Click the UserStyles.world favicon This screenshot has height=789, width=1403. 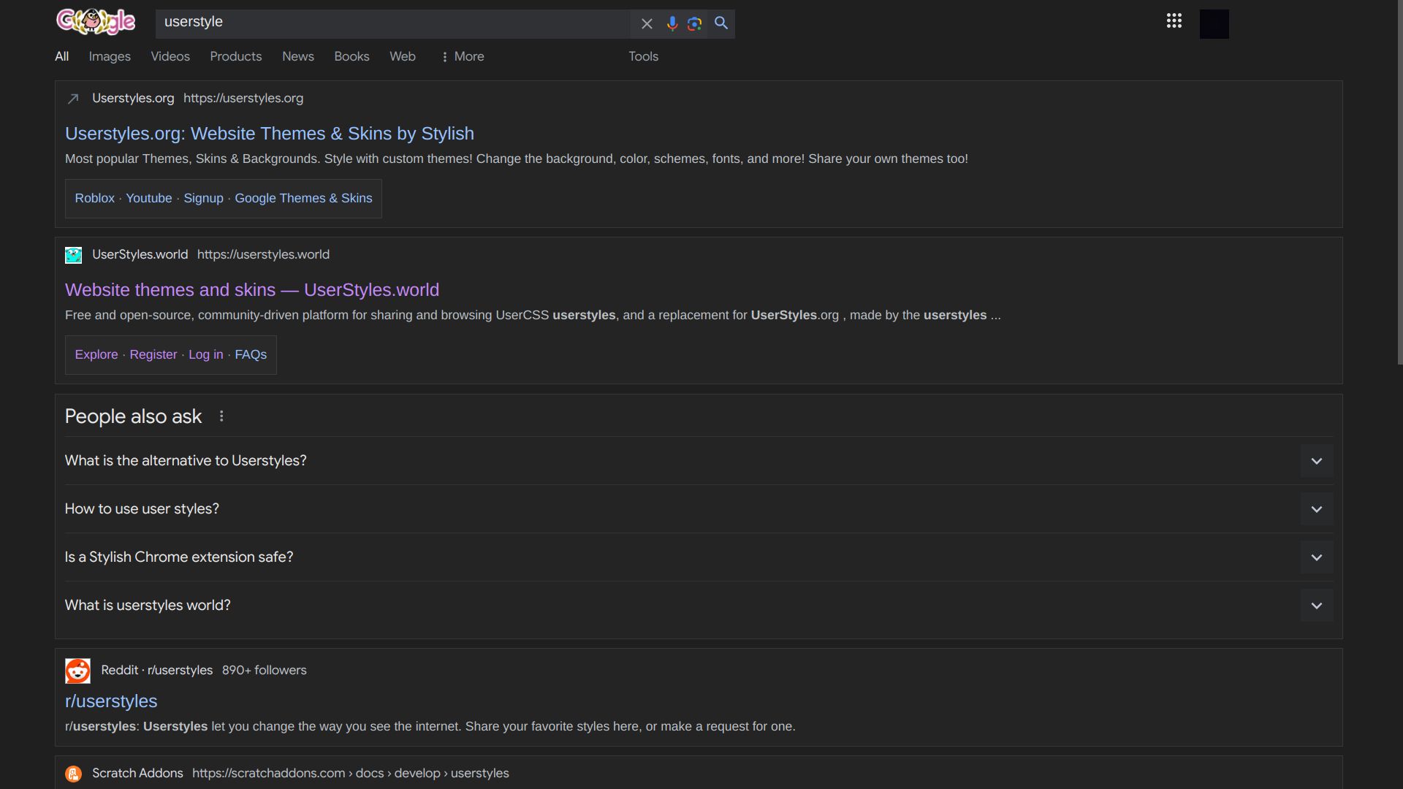point(73,255)
